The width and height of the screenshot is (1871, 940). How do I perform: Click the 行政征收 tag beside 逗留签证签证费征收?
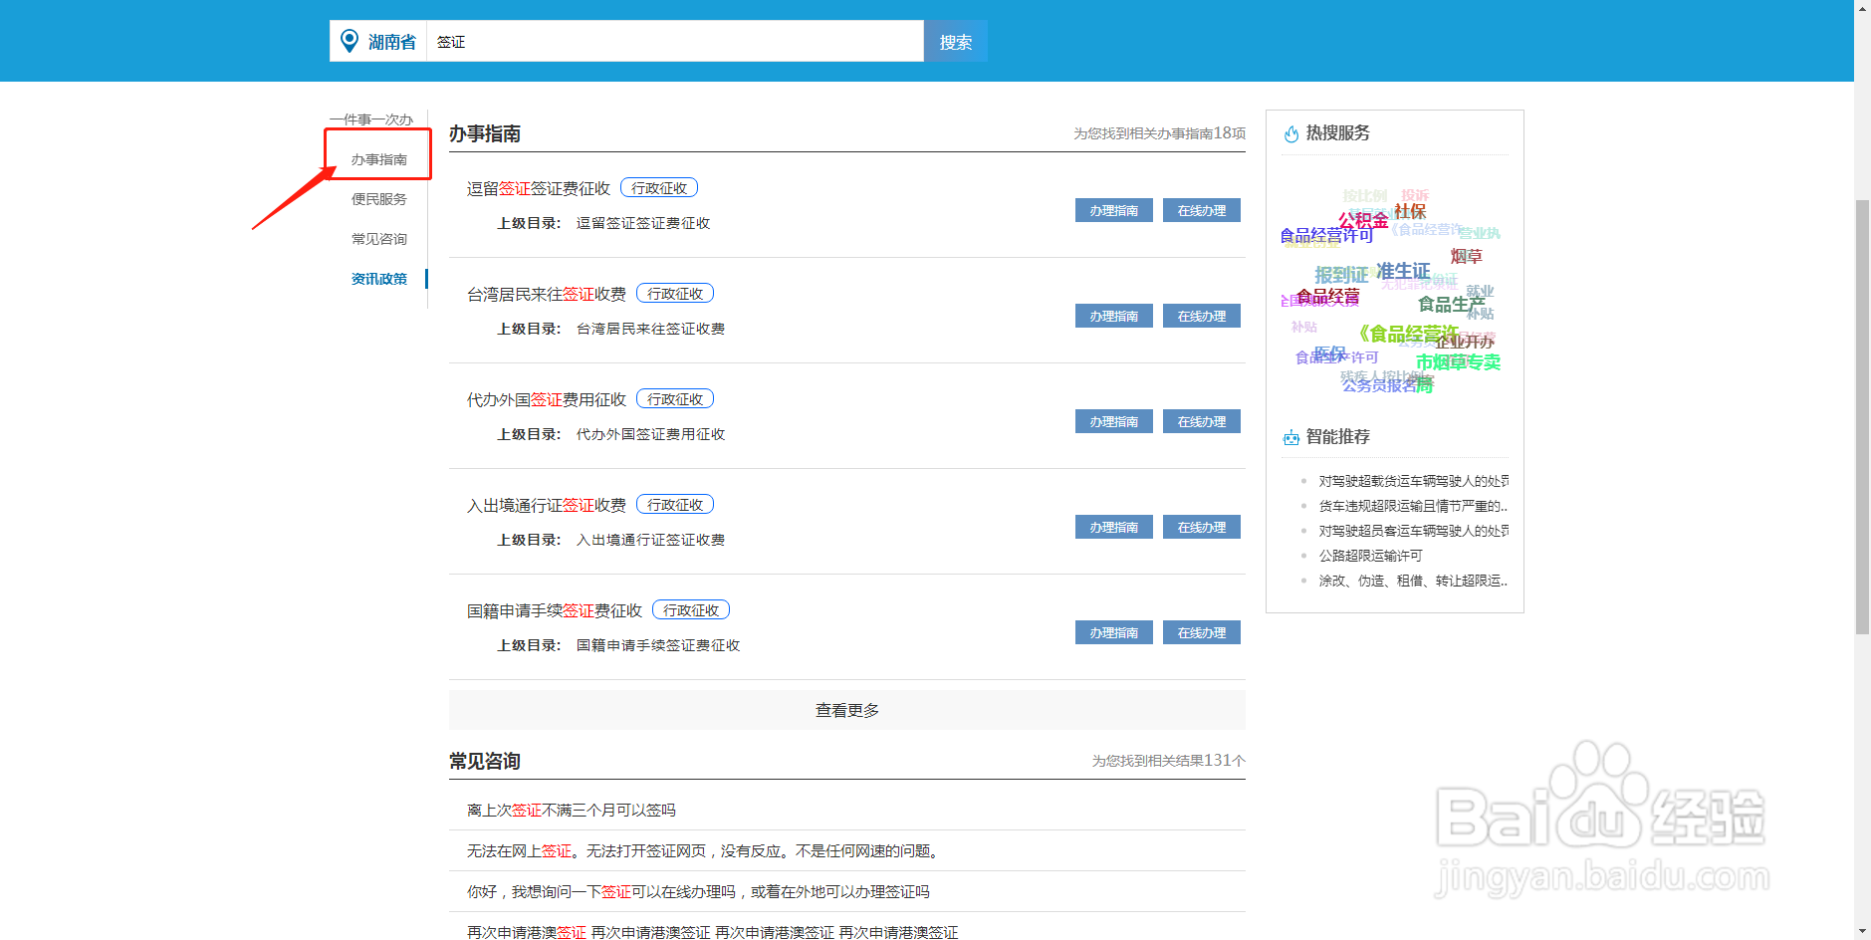point(659,187)
